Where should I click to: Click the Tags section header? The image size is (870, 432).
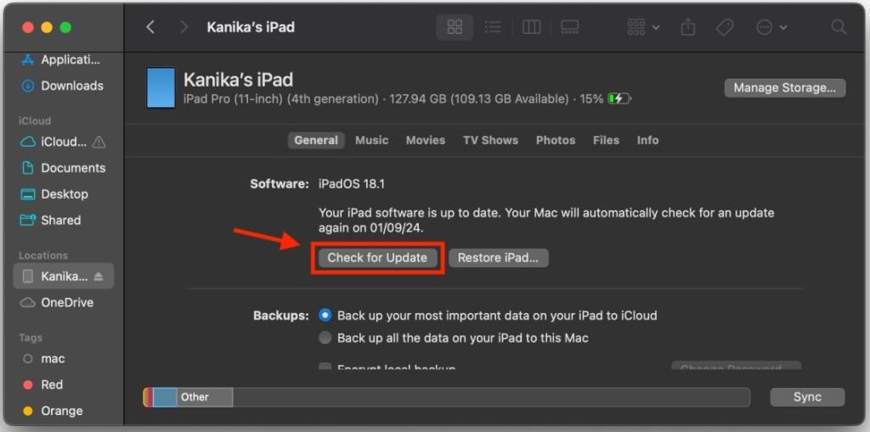[31, 338]
